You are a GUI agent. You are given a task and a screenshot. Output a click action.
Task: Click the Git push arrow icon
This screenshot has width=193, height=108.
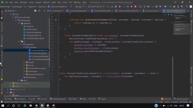tap(148, 7)
